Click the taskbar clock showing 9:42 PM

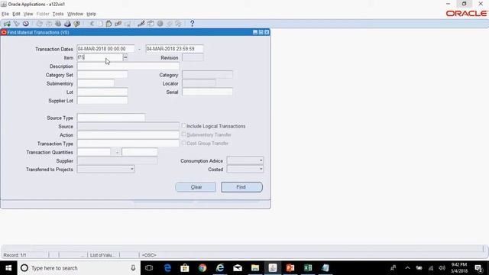[x=458, y=268]
